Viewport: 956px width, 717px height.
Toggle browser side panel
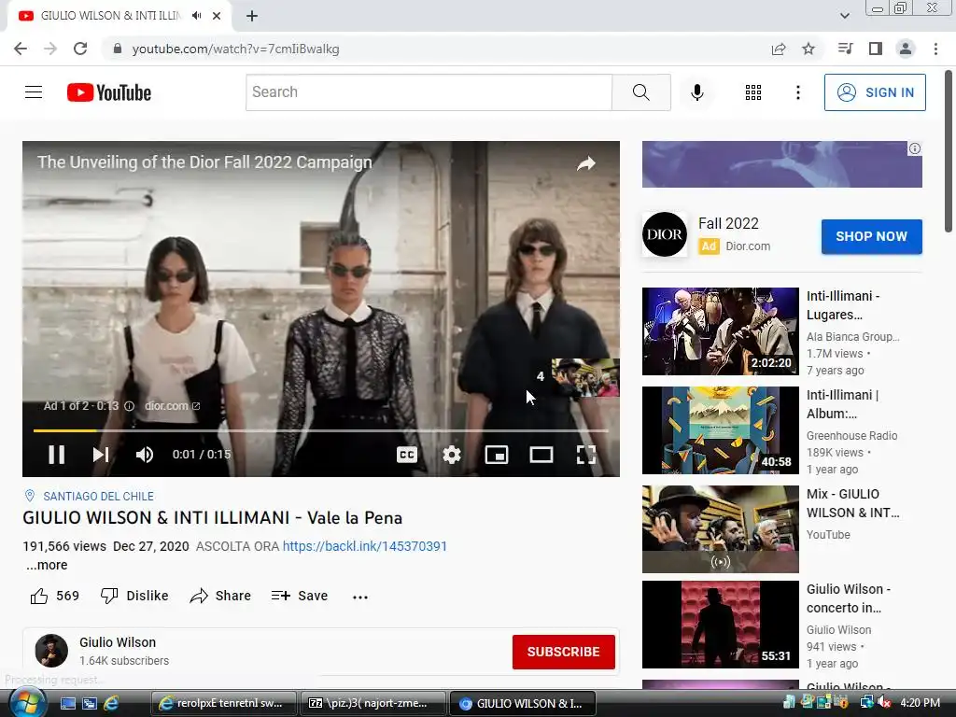pos(876,49)
